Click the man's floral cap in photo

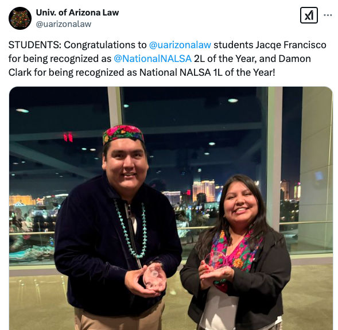[x=123, y=134]
